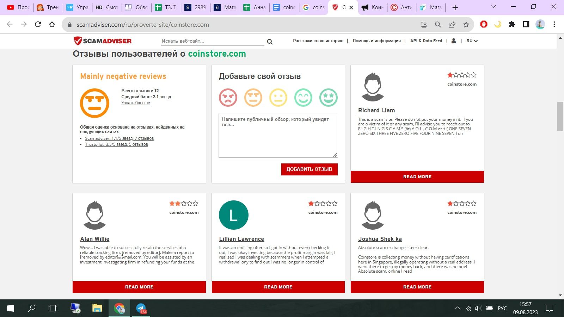Switch to the YouTube tab

[x=18, y=7]
